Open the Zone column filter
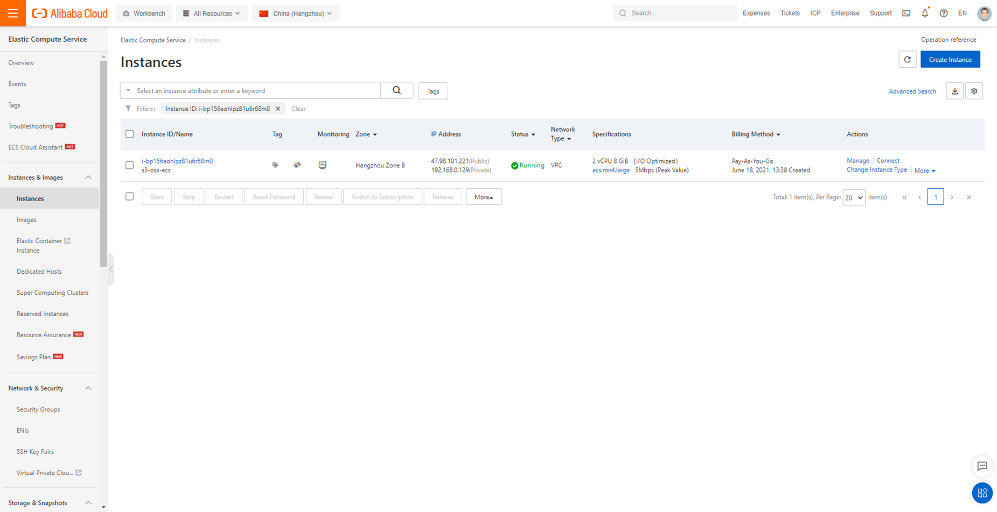Viewport: 997px width, 512px height. pyautogui.click(x=375, y=134)
